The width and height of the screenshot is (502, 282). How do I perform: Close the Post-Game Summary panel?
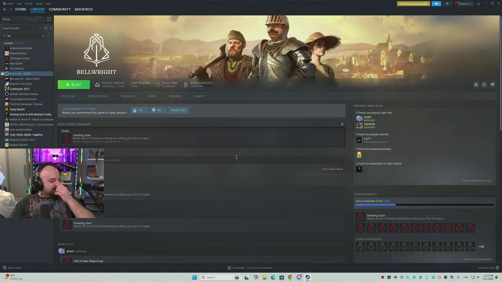click(342, 124)
